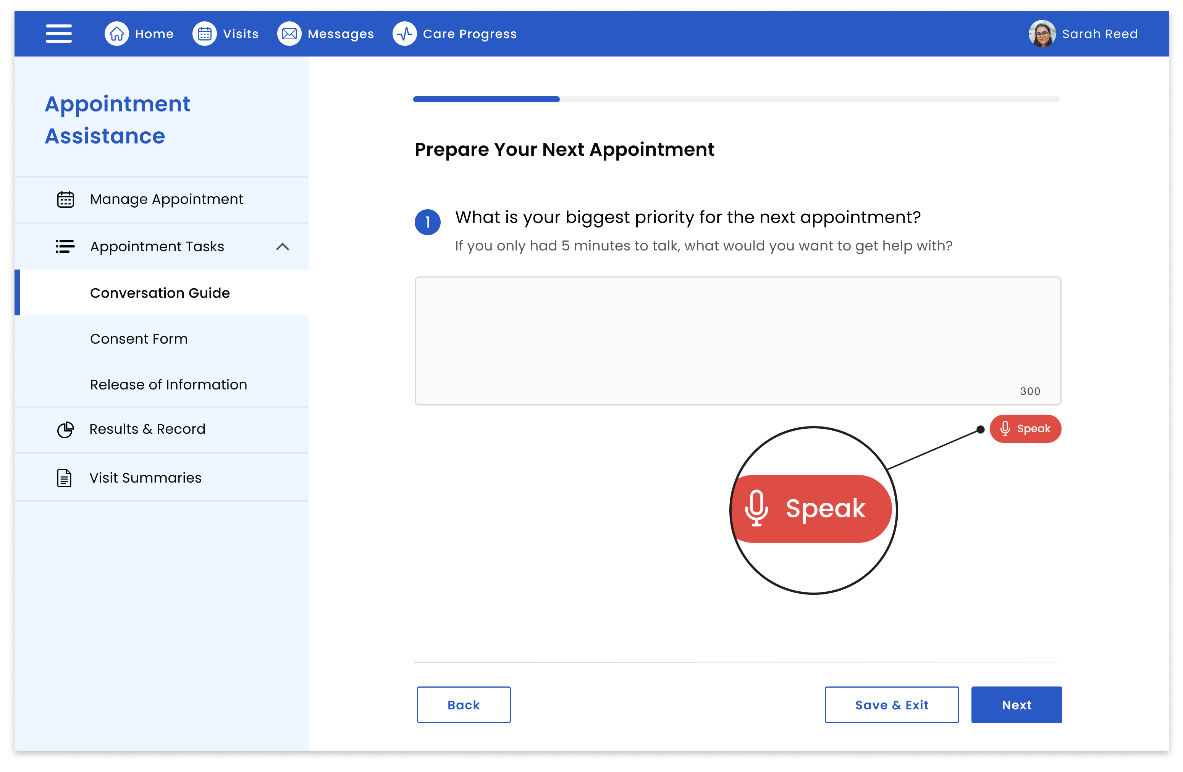This screenshot has width=1183, height=772.
Task: Open the hamburger menu icon
Action: [59, 34]
